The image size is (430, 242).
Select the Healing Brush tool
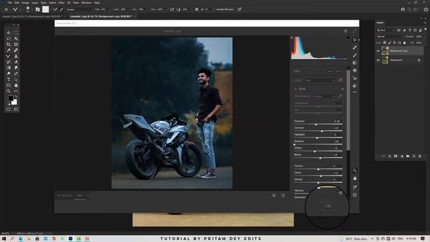tap(16, 50)
